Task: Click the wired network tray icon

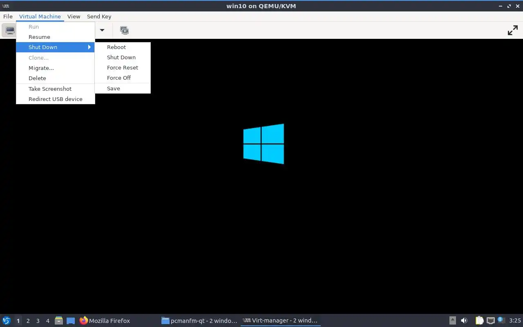Action: 491,320
